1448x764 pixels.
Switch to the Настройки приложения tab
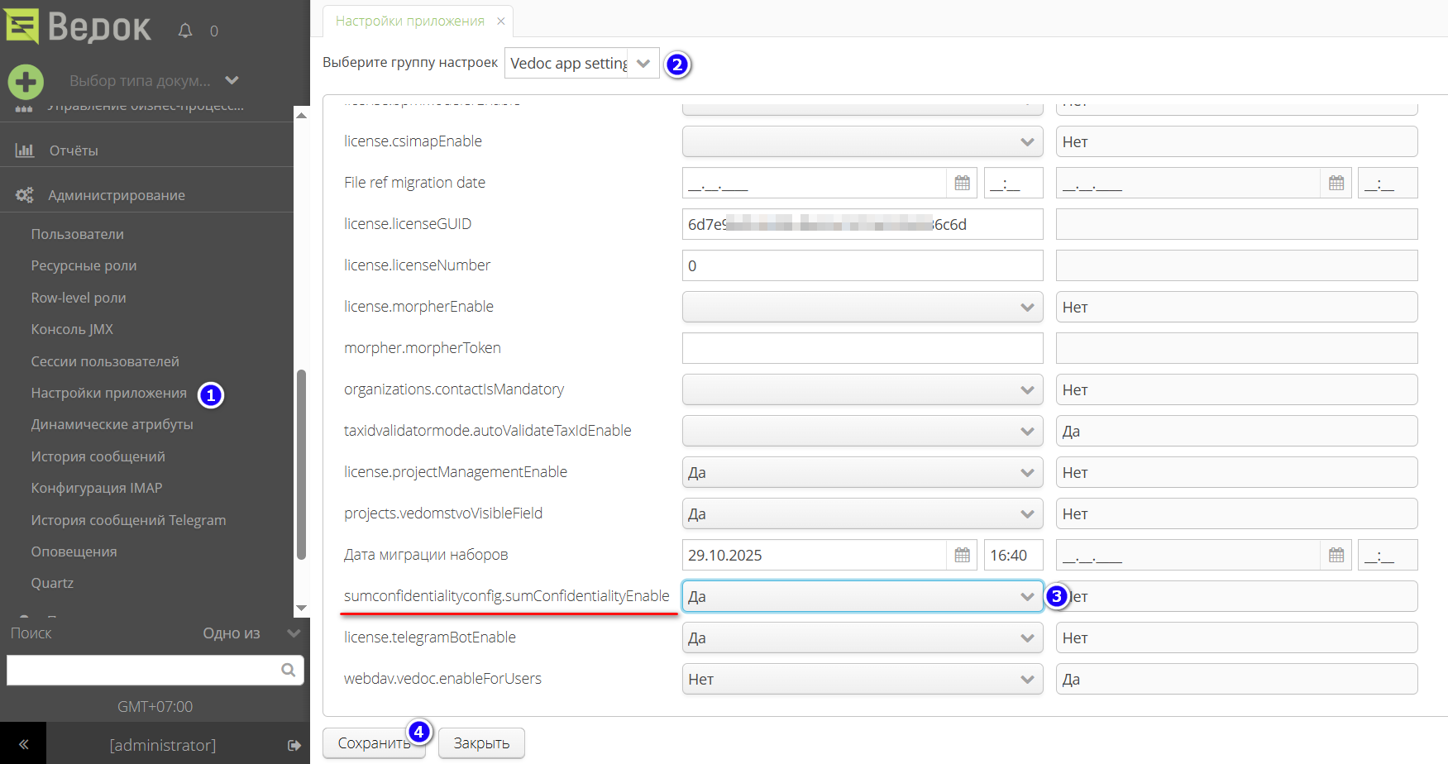[411, 21]
